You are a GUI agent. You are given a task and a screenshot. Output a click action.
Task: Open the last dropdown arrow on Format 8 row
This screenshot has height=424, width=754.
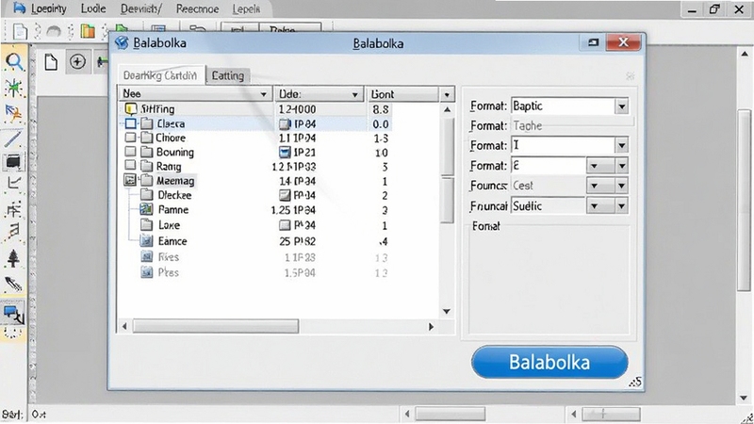coord(622,166)
